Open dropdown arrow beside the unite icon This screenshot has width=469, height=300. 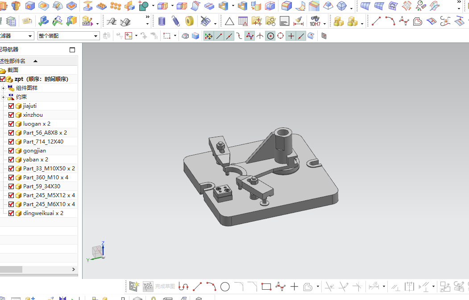pos(153,5)
